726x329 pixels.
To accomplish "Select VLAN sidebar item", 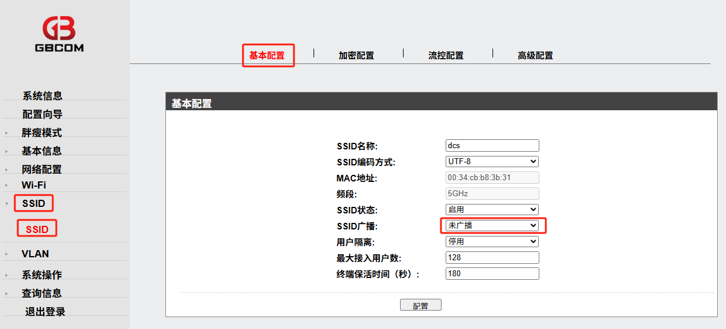I will (x=36, y=254).
